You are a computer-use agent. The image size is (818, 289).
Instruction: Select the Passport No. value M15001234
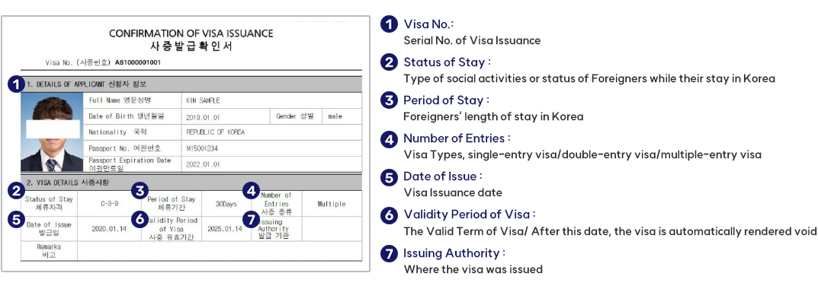[200, 148]
